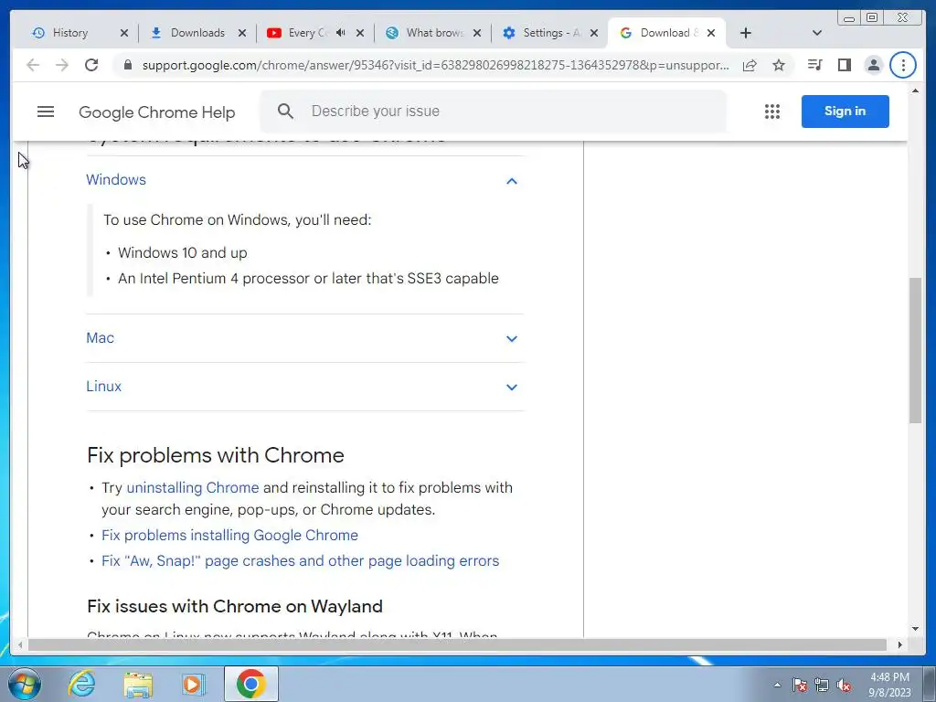Go back to the previous page
This screenshot has height=702, width=936.
tap(33, 65)
